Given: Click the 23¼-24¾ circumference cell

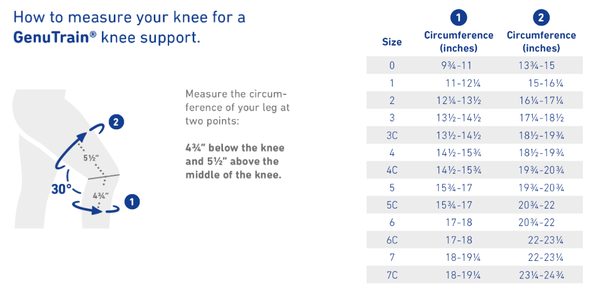Looking at the screenshot, I should pos(541,275).
